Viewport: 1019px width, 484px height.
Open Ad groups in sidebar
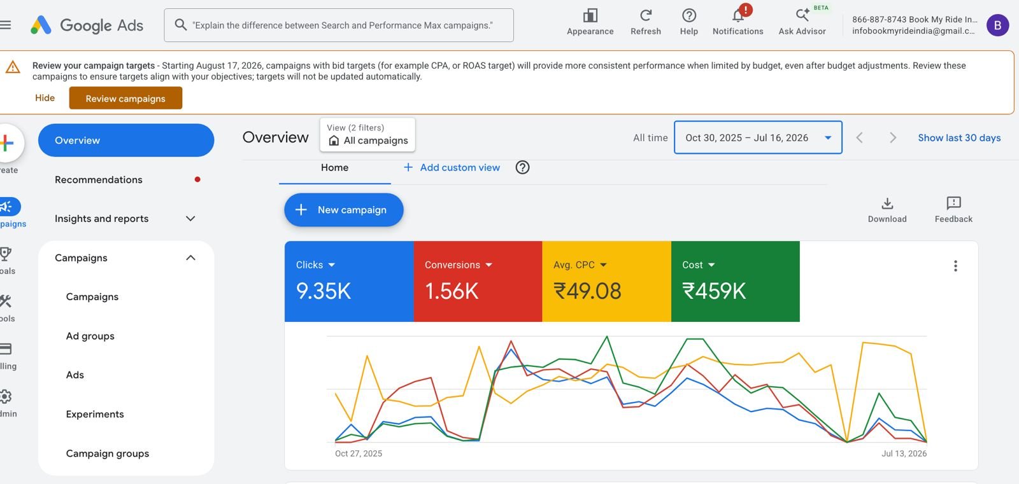pos(90,336)
